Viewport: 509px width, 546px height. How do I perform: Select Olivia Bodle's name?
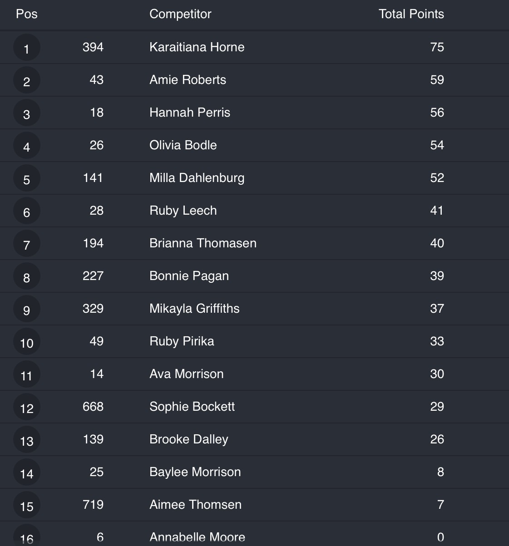click(x=183, y=145)
